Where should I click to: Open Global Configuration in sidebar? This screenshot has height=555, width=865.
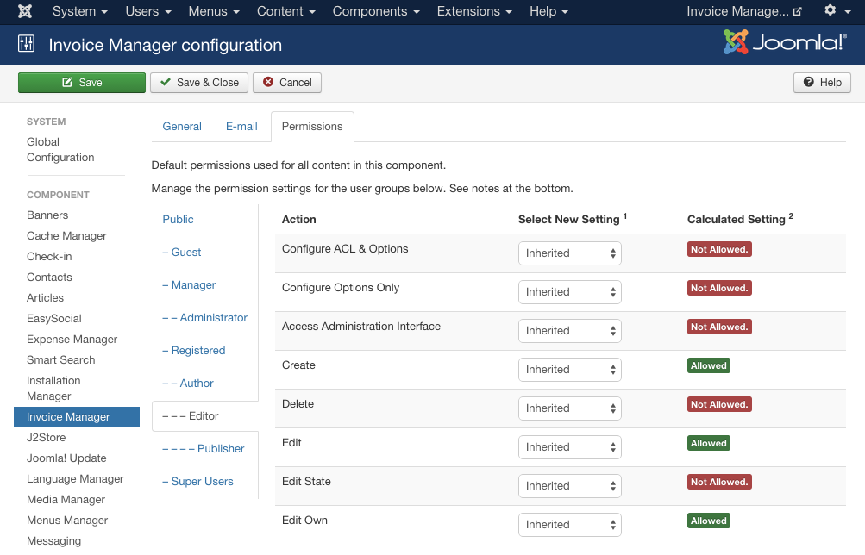click(x=60, y=149)
